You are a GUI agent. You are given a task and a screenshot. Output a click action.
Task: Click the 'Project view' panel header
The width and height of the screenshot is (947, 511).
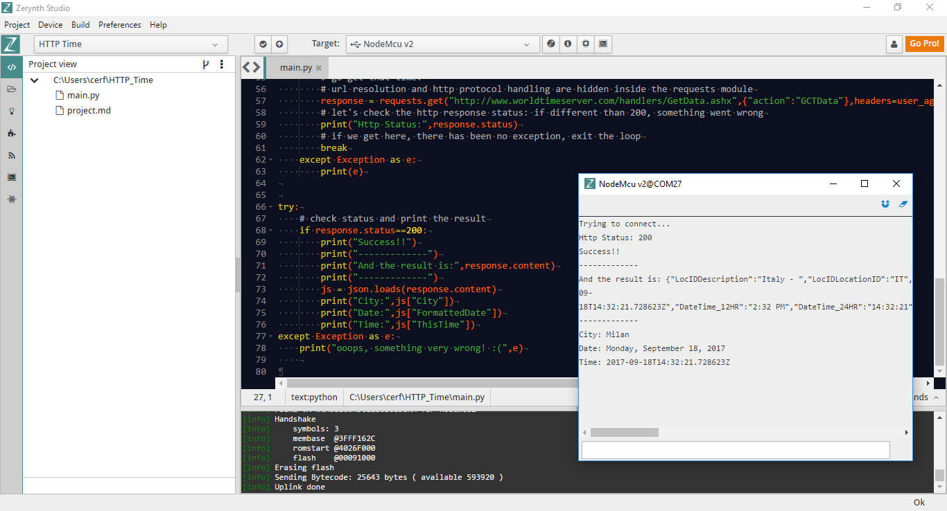click(x=53, y=64)
